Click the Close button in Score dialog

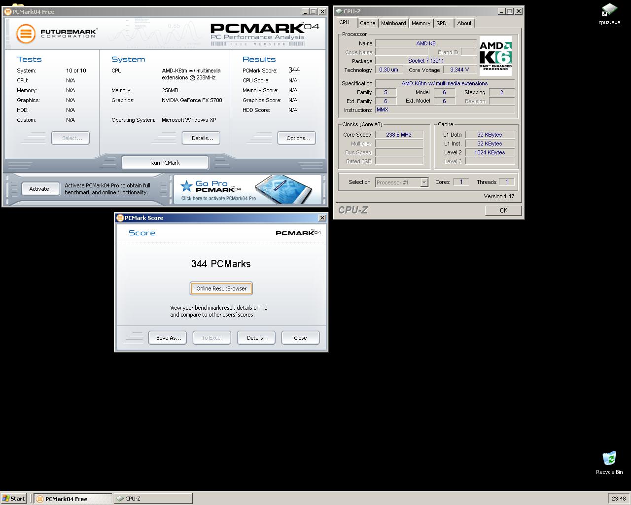pyautogui.click(x=301, y=338)
